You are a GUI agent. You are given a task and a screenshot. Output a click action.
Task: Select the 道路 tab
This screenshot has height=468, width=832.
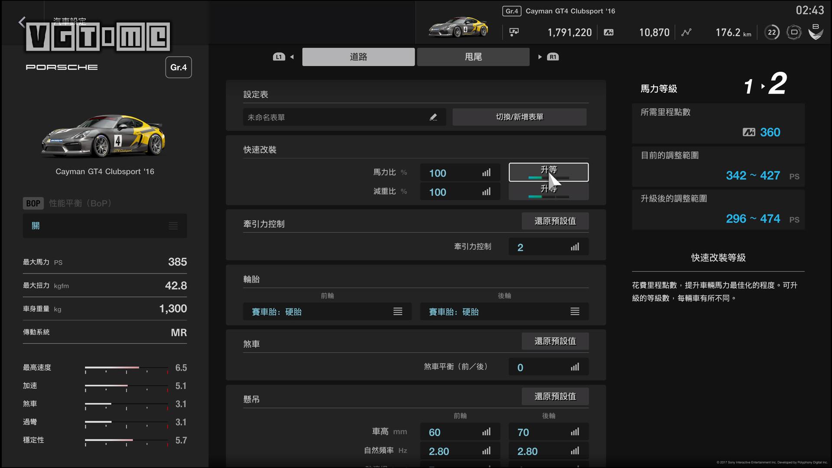[x=358, y=57]
